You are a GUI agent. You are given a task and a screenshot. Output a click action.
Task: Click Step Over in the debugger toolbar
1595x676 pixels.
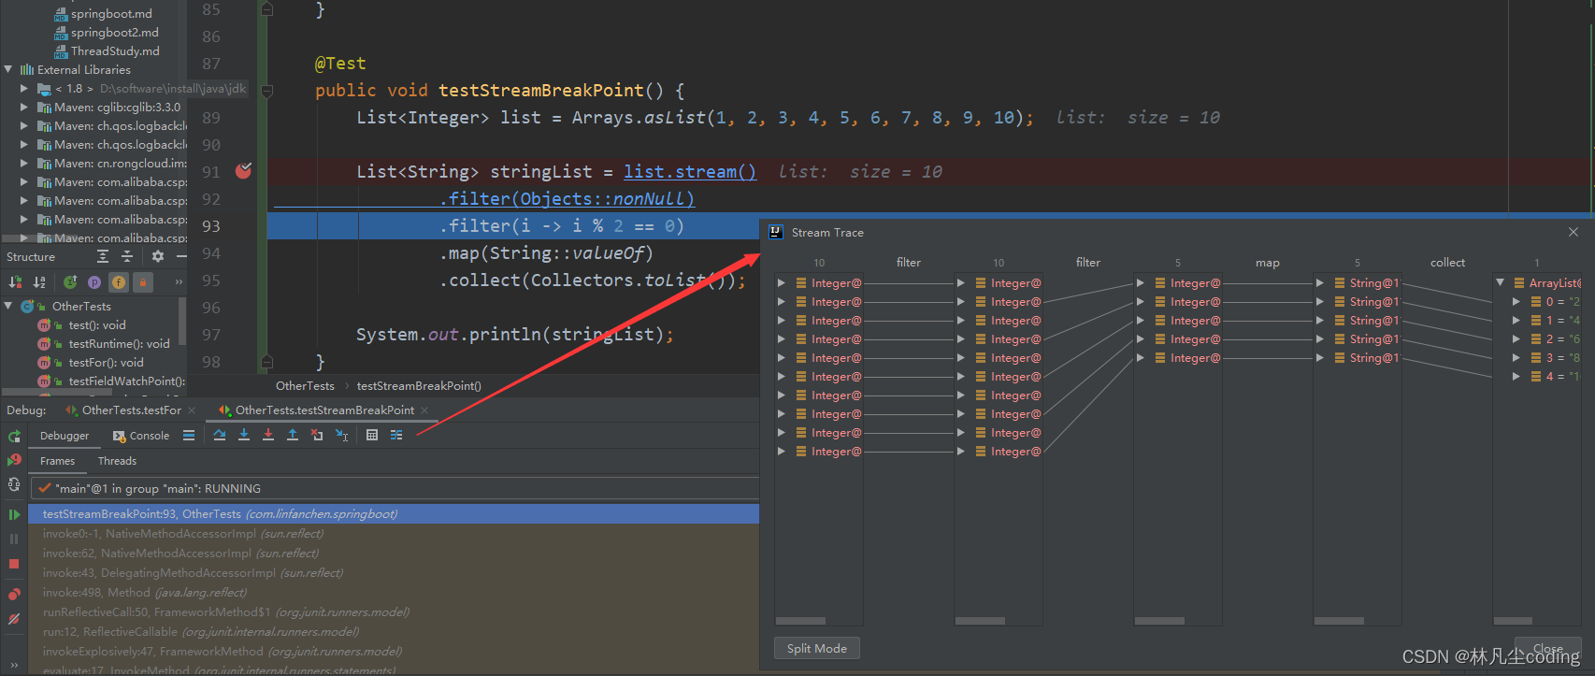219,435
